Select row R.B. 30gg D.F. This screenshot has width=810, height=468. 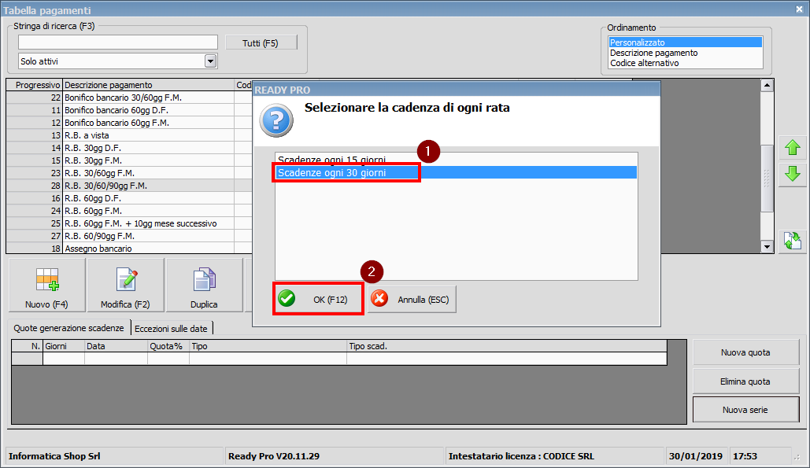(129, 148)
